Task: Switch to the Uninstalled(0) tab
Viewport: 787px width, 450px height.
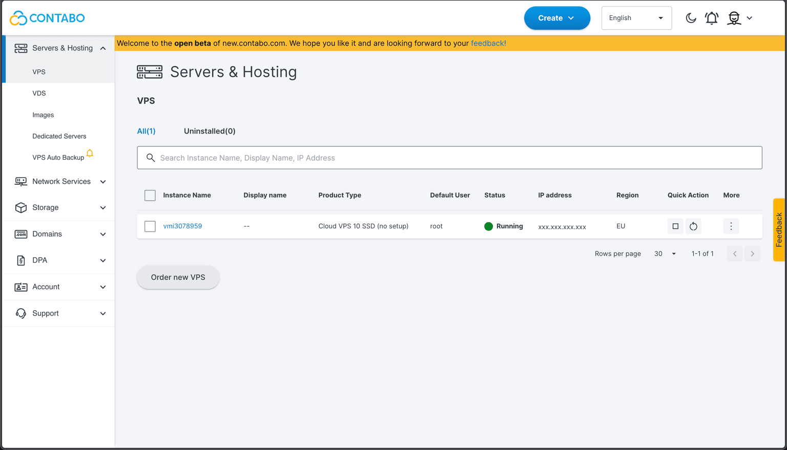Action: click(x=210, y=131)
